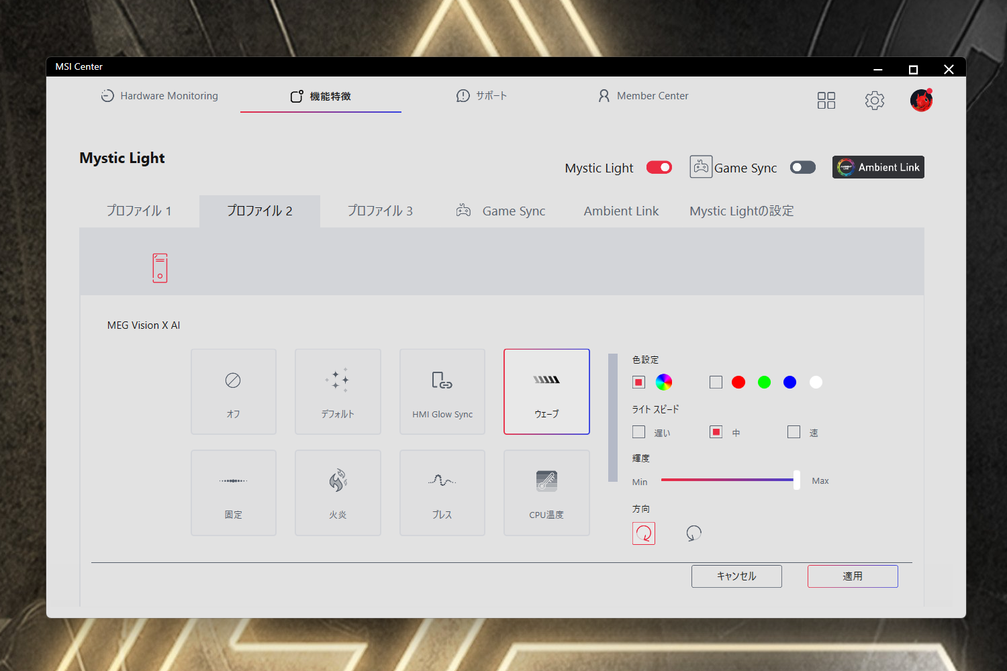This screenshot has height=671, width=1007.
Task: Enable Game Sync toggle
Action: 802,167
